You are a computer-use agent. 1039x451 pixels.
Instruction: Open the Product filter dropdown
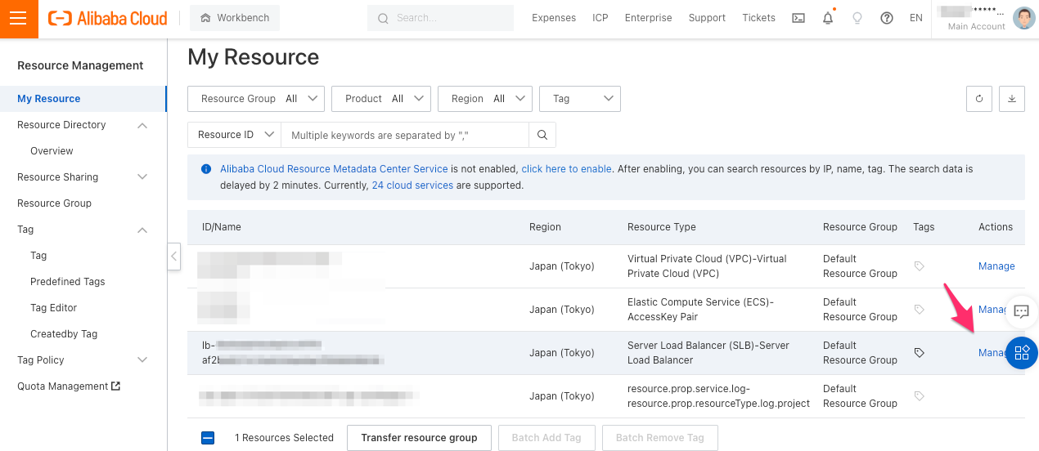[381, 99]
